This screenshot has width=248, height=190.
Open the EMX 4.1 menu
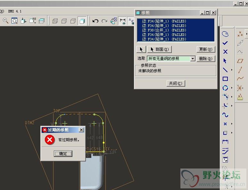click(15, 11)
